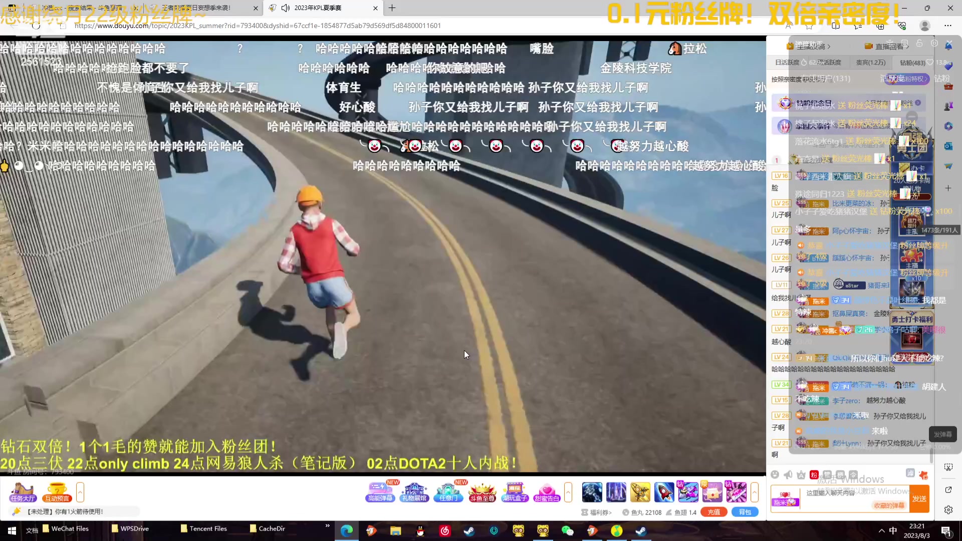Open the danmu filter (滤) settings
Image resolution: width=962 pixels, height=541 pixels.
[x=911, y=473]
